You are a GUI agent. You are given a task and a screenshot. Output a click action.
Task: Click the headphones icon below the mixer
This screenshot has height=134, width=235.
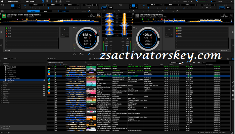coord(74,54)
